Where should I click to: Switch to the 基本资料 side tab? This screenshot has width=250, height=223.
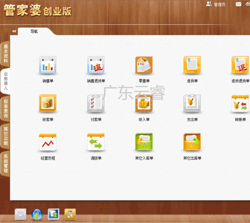[5, 54]
